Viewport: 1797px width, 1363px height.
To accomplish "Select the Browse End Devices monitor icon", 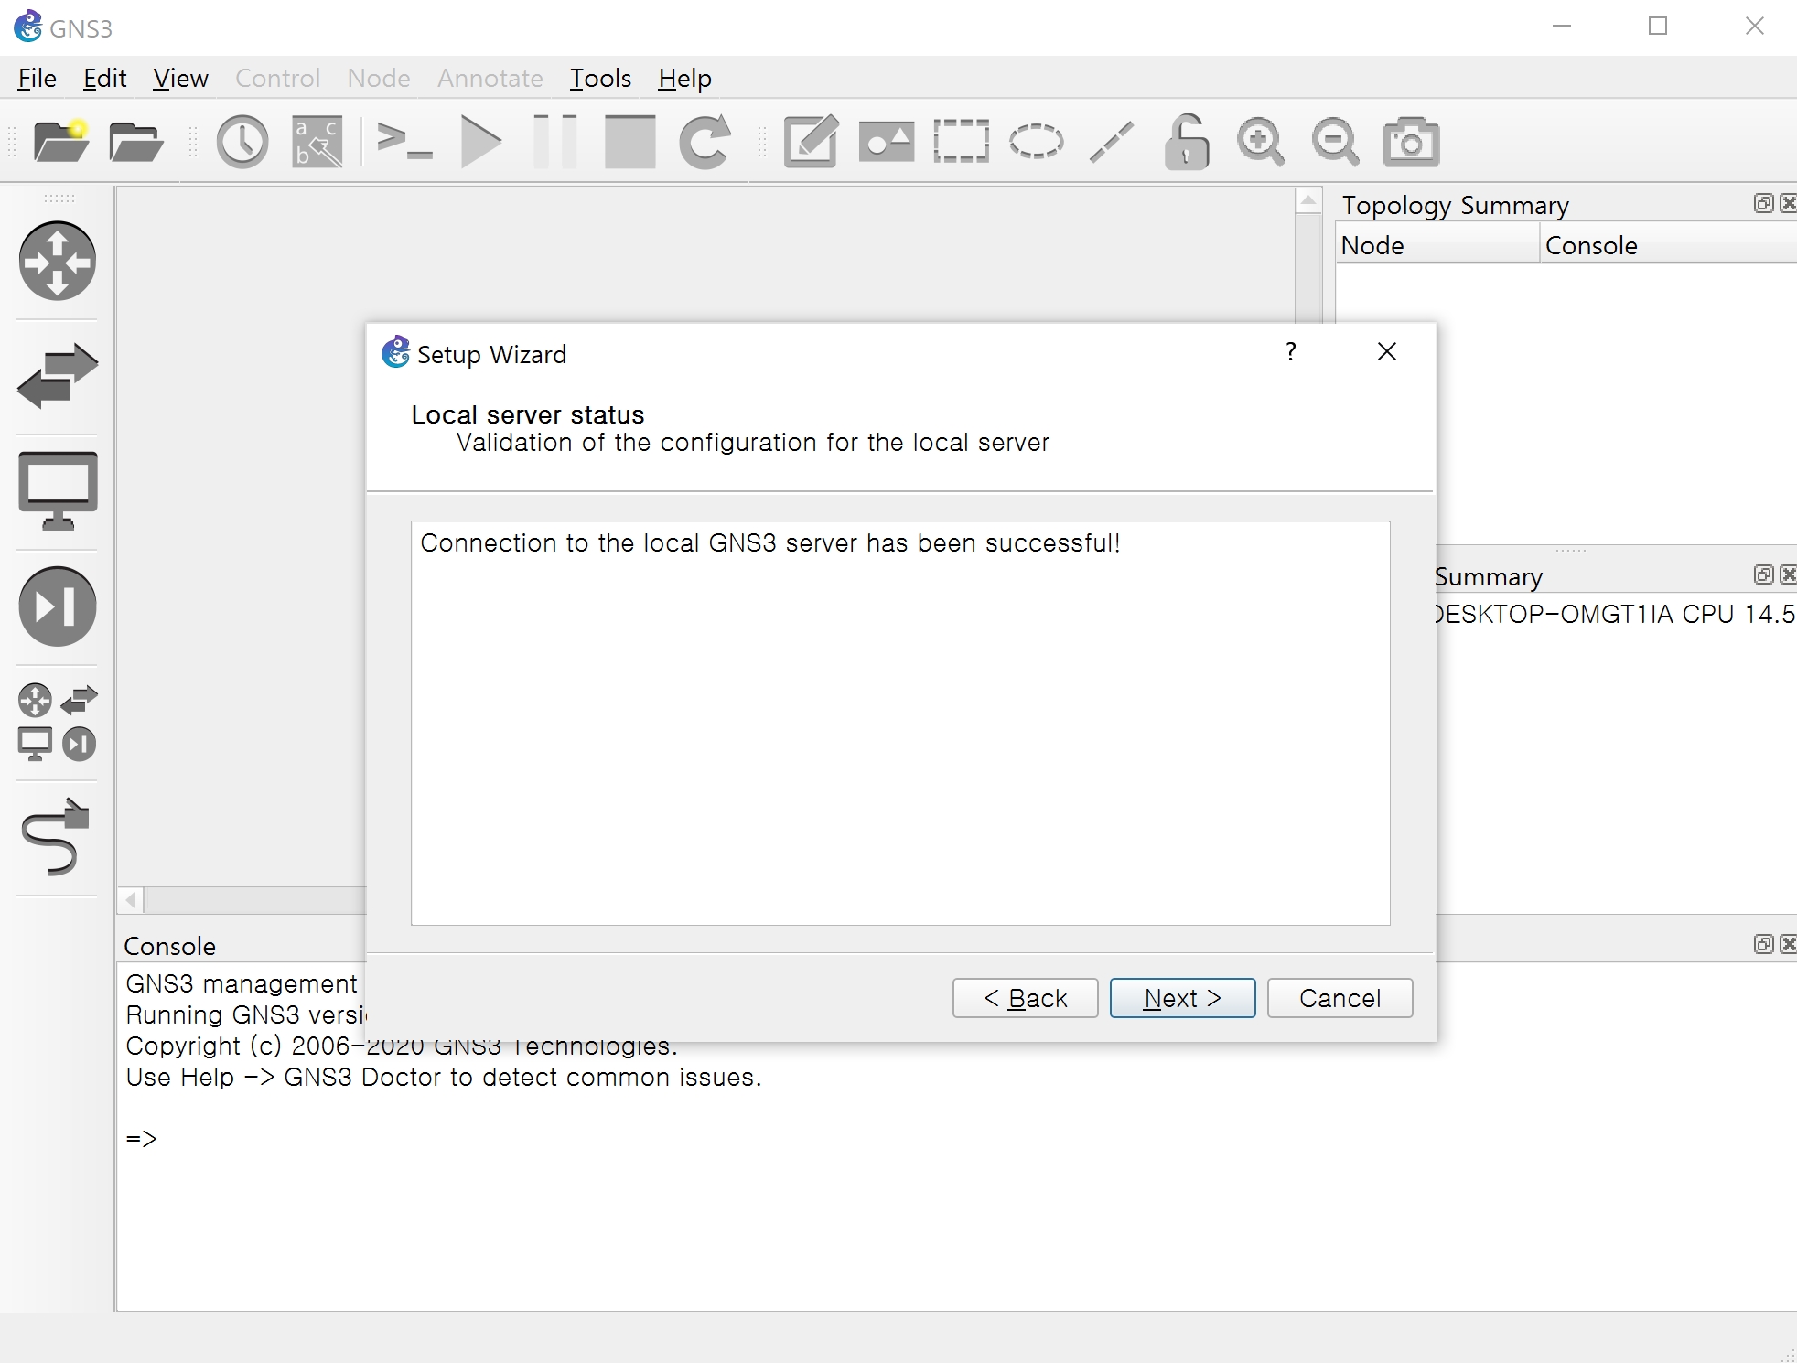I will [57, 491].
